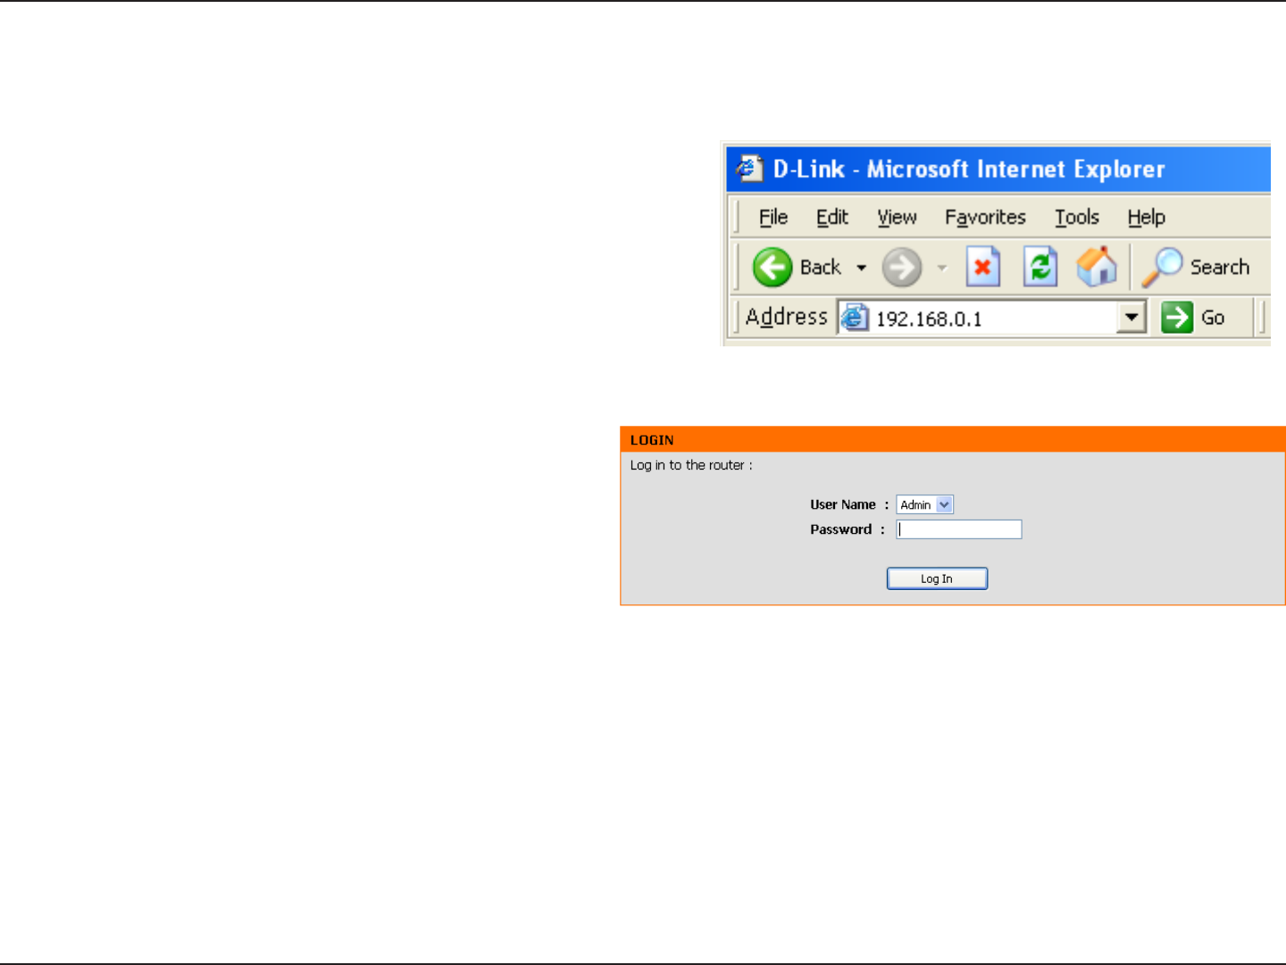Click the Back text label
The image size is (1286, 965).
[x=821, y=267]
